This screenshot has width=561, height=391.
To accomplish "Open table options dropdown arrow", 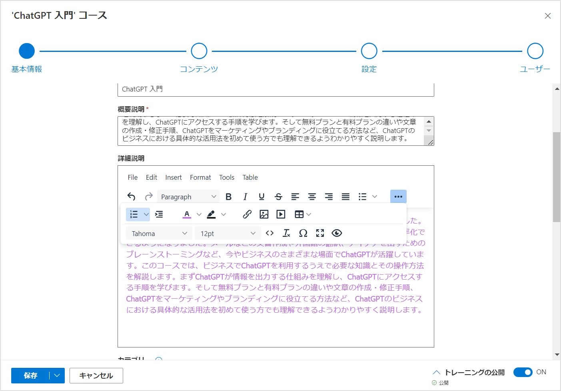I will [x=309, y=214].
